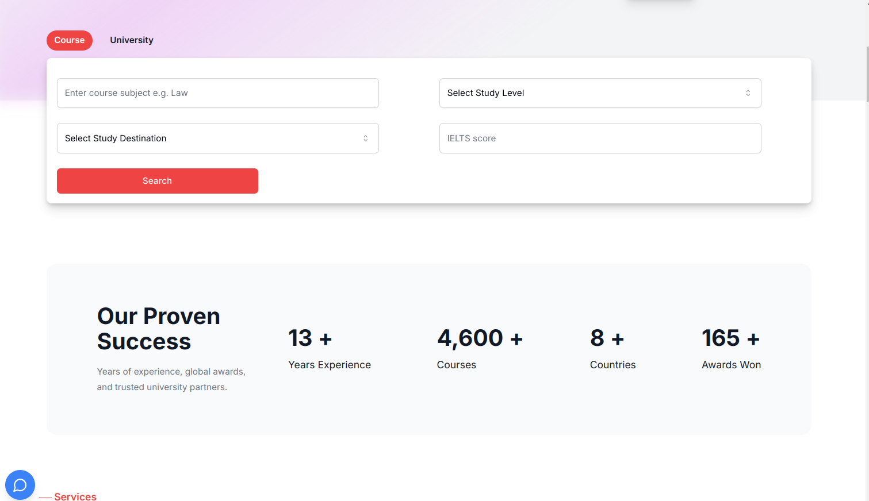Select the Course search tab
The image size is (869, 501).
[69, 40]
